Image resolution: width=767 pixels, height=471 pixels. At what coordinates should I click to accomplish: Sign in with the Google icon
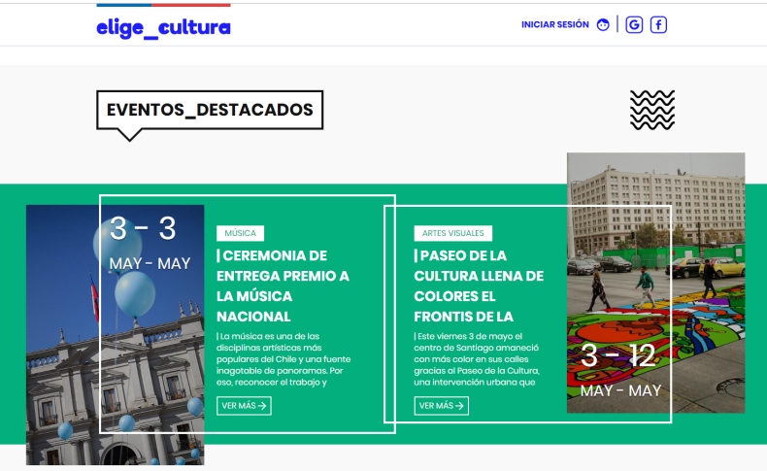(x=634, y=24)
